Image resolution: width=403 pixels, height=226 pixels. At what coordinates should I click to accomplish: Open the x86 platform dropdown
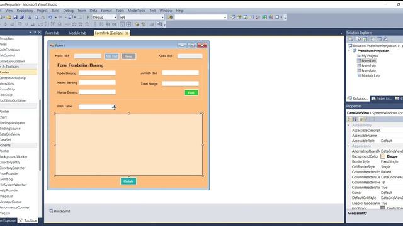pyautogui.click(x=162, y=17)
